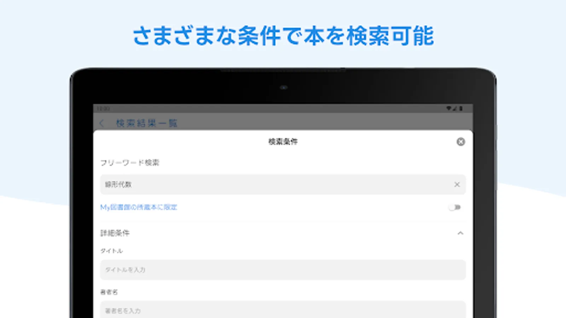
Task: Click the フリーワード検索 input field
Action: pos(283,184)
